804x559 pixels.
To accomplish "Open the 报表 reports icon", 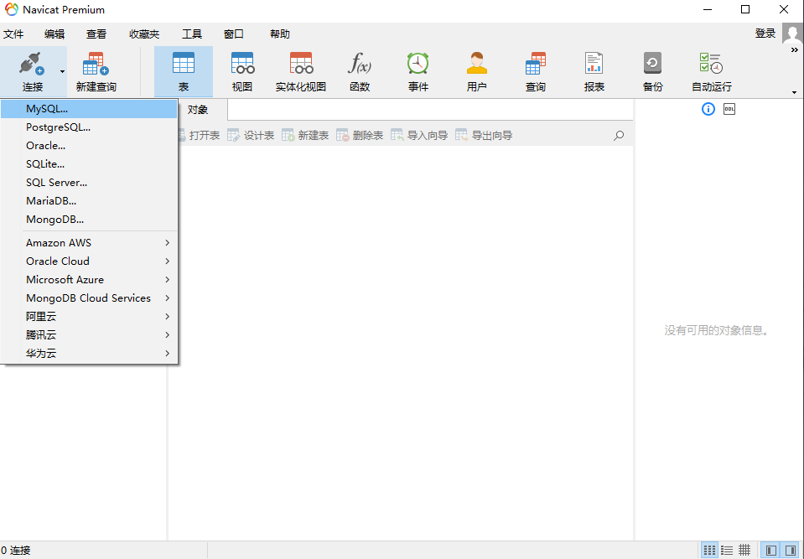I will coord(594,63).
